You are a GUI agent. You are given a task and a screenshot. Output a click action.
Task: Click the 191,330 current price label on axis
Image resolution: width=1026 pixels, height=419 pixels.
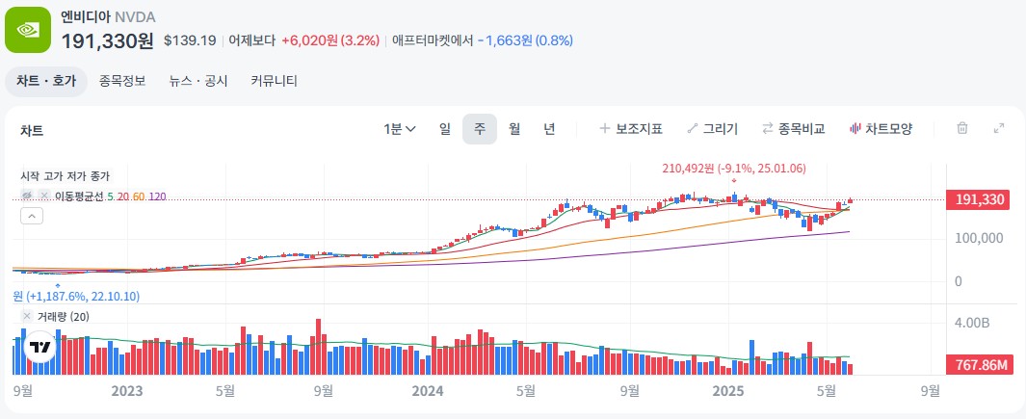pos(978,199)
